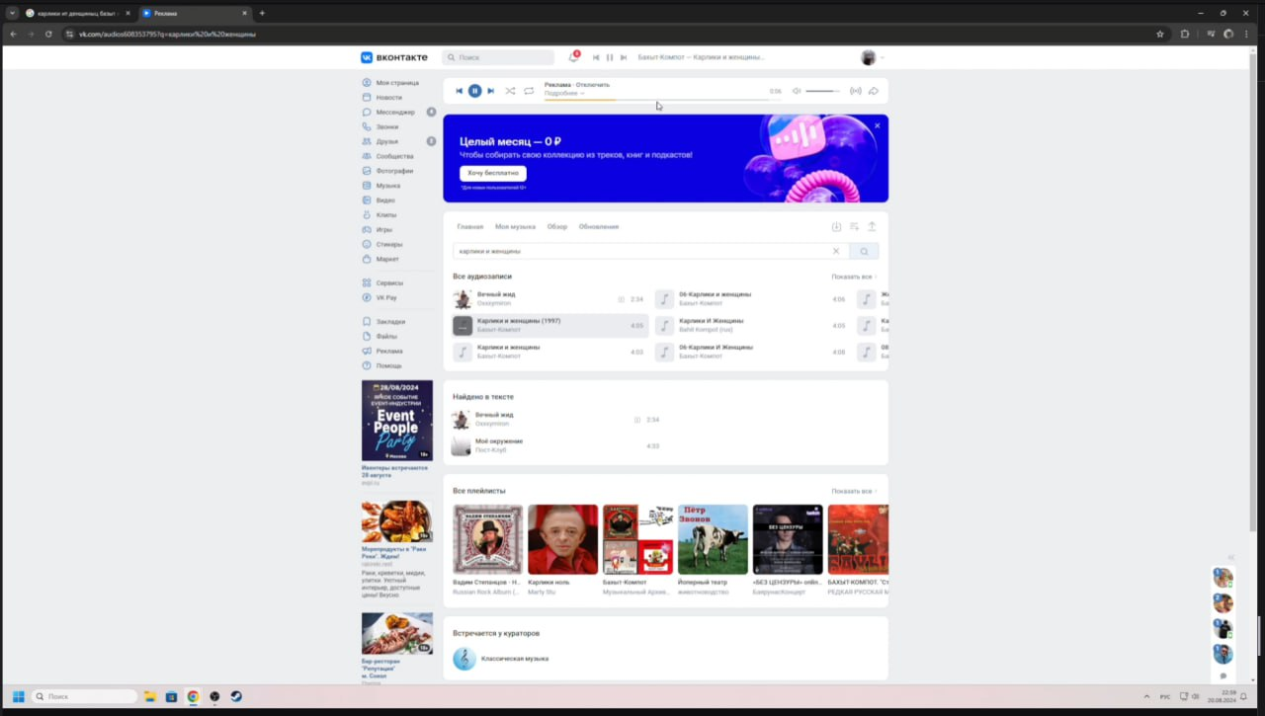Play "06-Карлики и женщины" track
The width and height of the screenshot is (1265, 716).
751,298
